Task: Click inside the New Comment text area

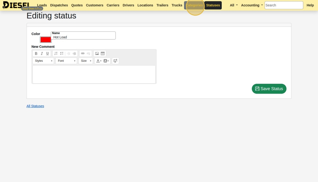Action: pyautogui.click(x=94, y=74)
